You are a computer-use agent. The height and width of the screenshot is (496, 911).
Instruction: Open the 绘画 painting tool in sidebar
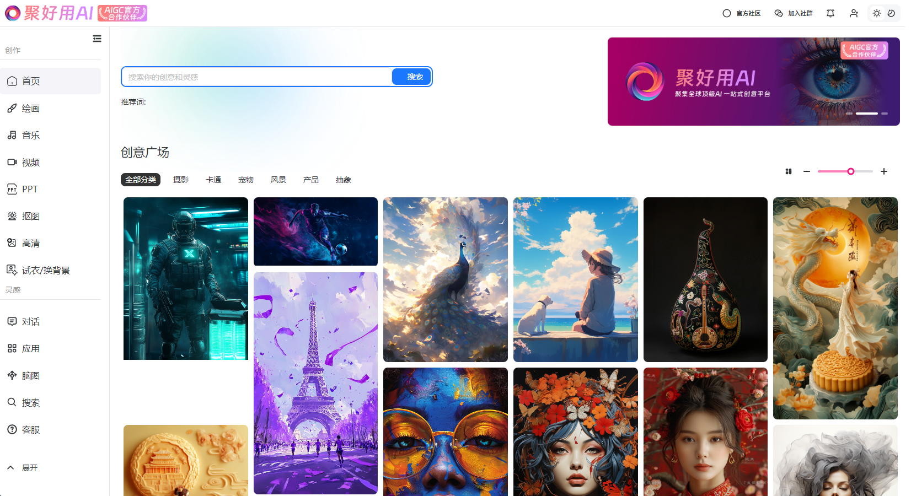(30, 109)
